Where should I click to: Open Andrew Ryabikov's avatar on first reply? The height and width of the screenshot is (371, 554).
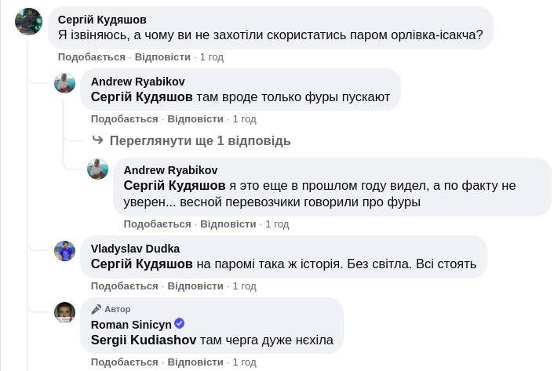pyautogui.click(x=64, y=83)
